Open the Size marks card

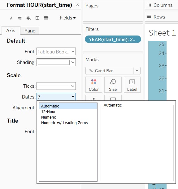[x=113, y=85]
